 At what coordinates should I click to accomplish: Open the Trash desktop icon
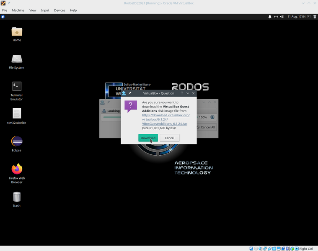17,197
